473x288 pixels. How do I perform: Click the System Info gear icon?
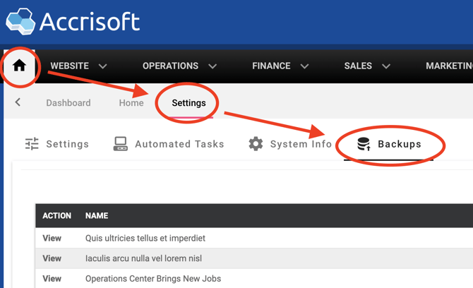(x=256, y=144)
